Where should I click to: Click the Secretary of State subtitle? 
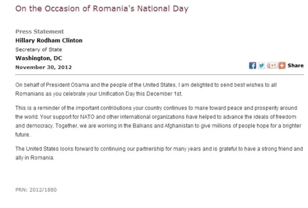tap(39, 49)
